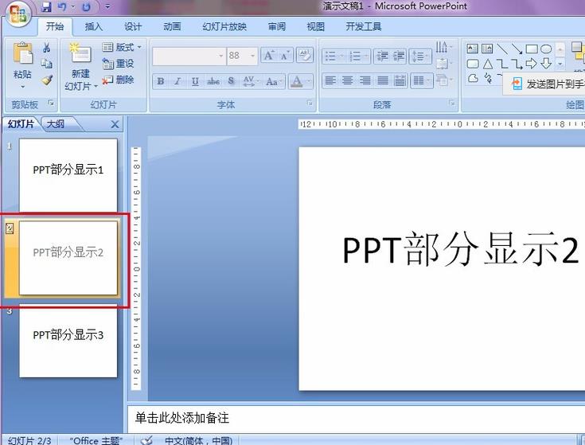Viewport: 585px width, 445px height.
Task: Expand the shapes gallery more arrow
Action: coord(560,64)
